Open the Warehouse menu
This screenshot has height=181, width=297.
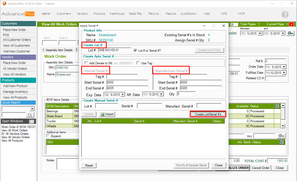[117, 14]
